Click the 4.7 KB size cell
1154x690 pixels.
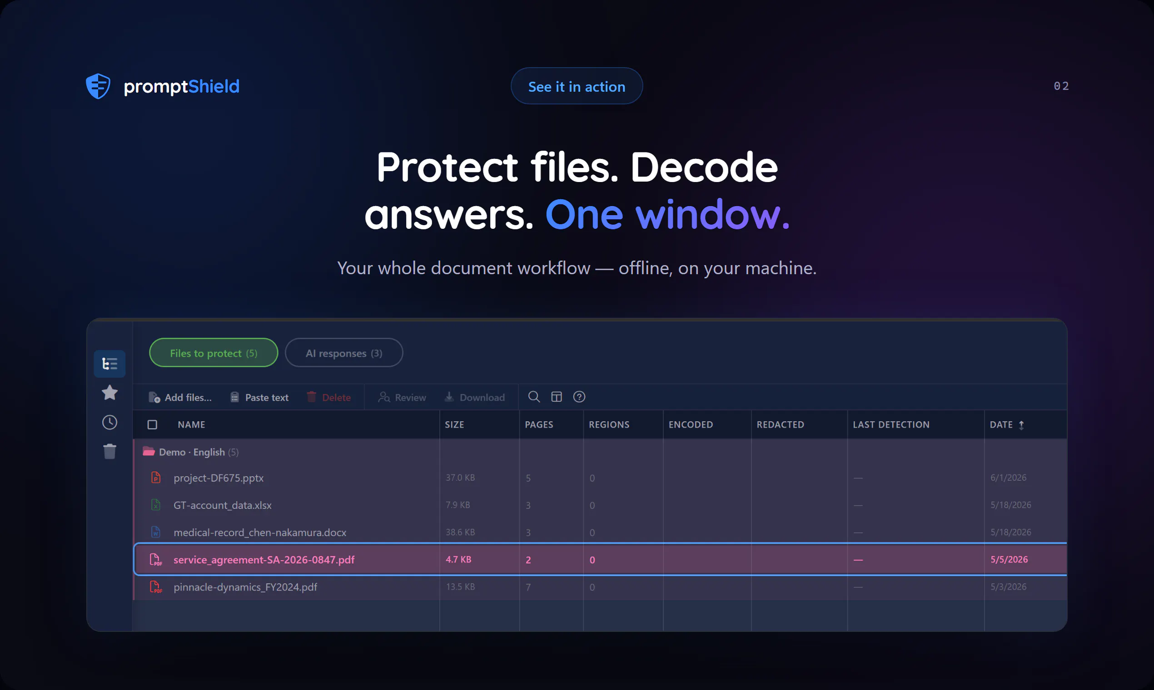(458, 559)
